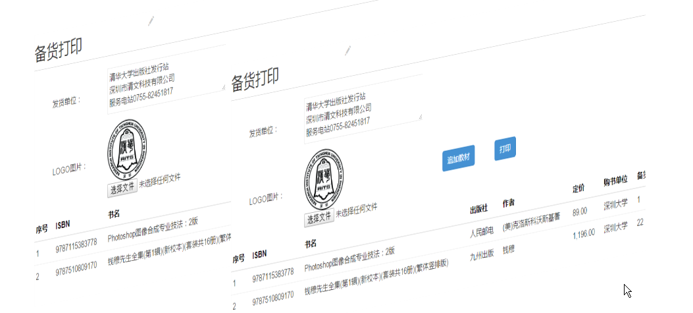
Task: Click 选择文件 button in the left panel
Action: point(122,187)
